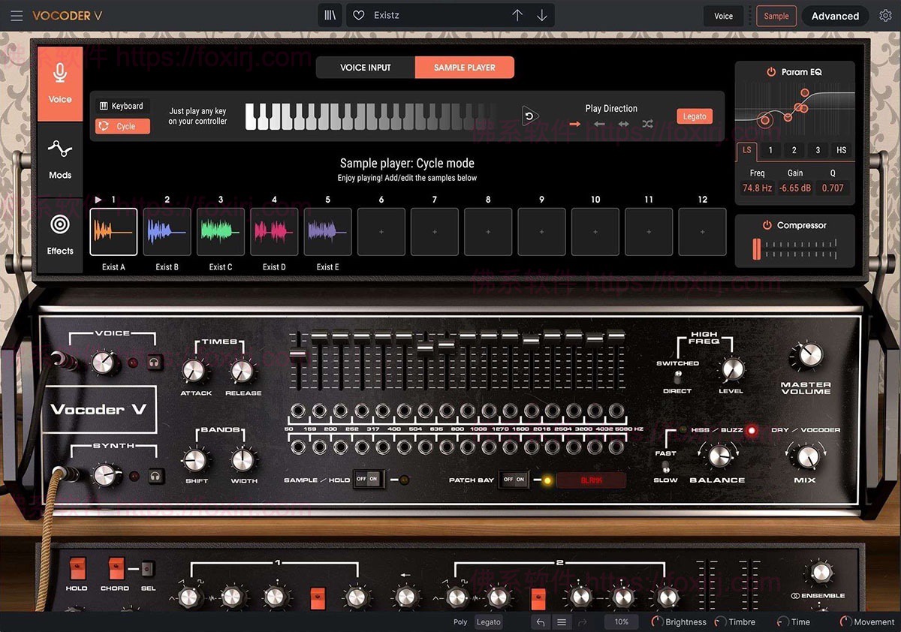901x632 pixels.
Task: Open the Effects panel from the sidebar
Action: click(x=60, y=235)
